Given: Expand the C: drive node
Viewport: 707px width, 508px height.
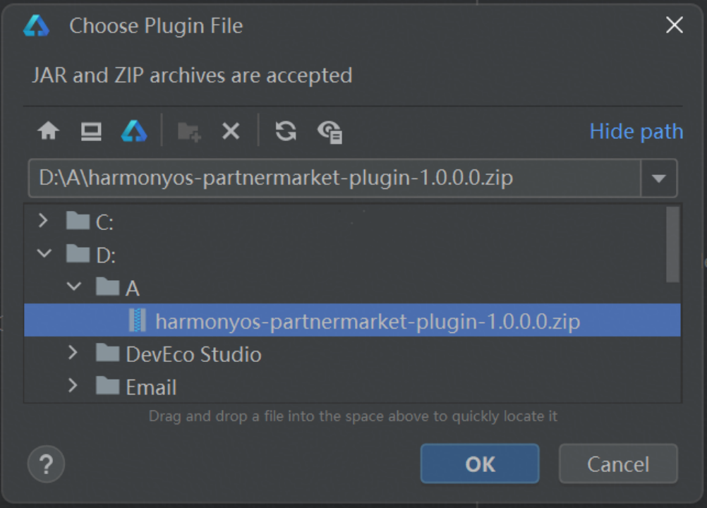Looking at the screenshot, I should coord(43,220).
